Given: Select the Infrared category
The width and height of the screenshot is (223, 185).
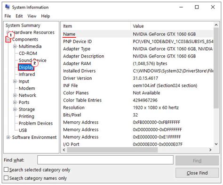Looking at the screenshot, I should click(x=27, y=74).
